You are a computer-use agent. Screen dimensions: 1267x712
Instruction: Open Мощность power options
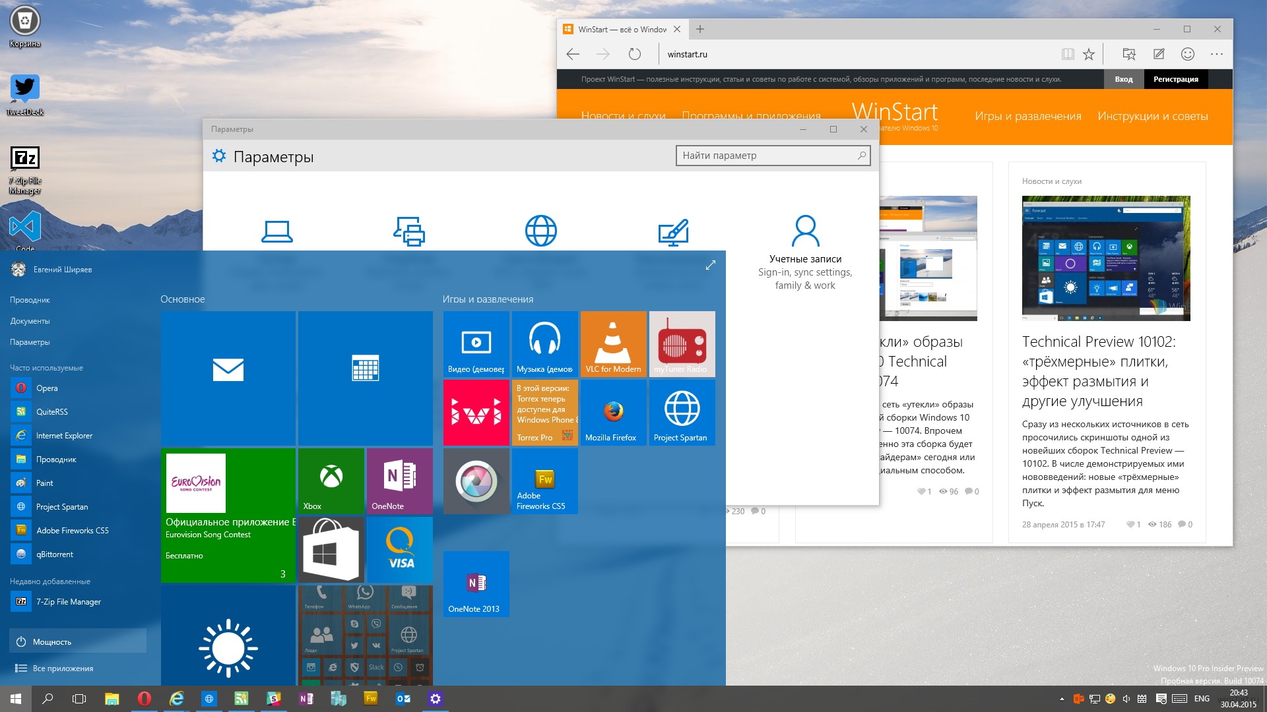click(x=78, y=641)
